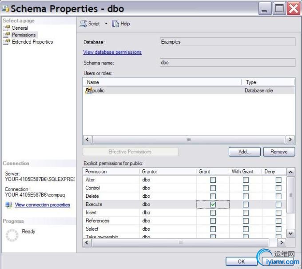Check Deny for the Execute permission
The image size is (302, 269).
[x=278, y=205]
